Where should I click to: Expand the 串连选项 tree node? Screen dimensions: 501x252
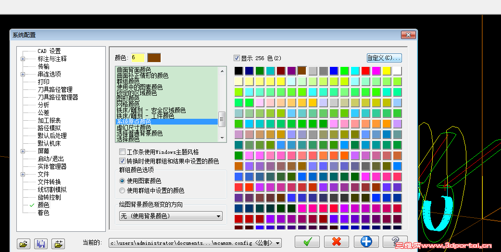[x=23, y=74]
